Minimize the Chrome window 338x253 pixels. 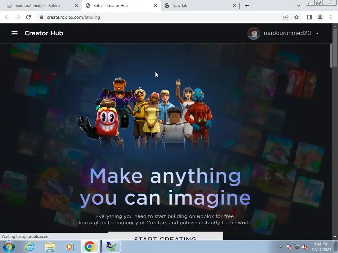(310, 3)
